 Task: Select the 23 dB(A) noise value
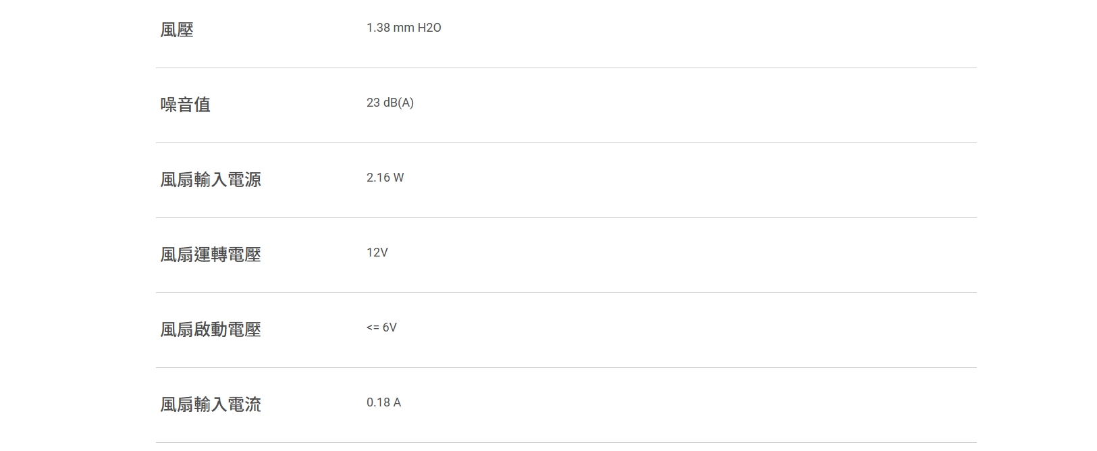coord(390,103)
